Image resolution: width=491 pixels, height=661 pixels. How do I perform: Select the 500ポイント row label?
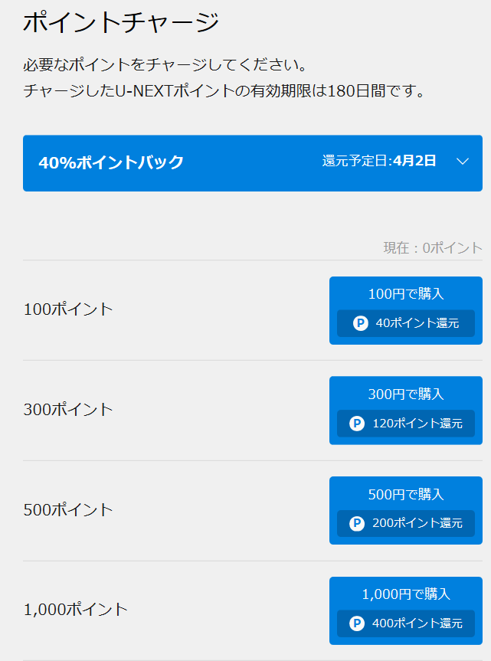(68, 510)
